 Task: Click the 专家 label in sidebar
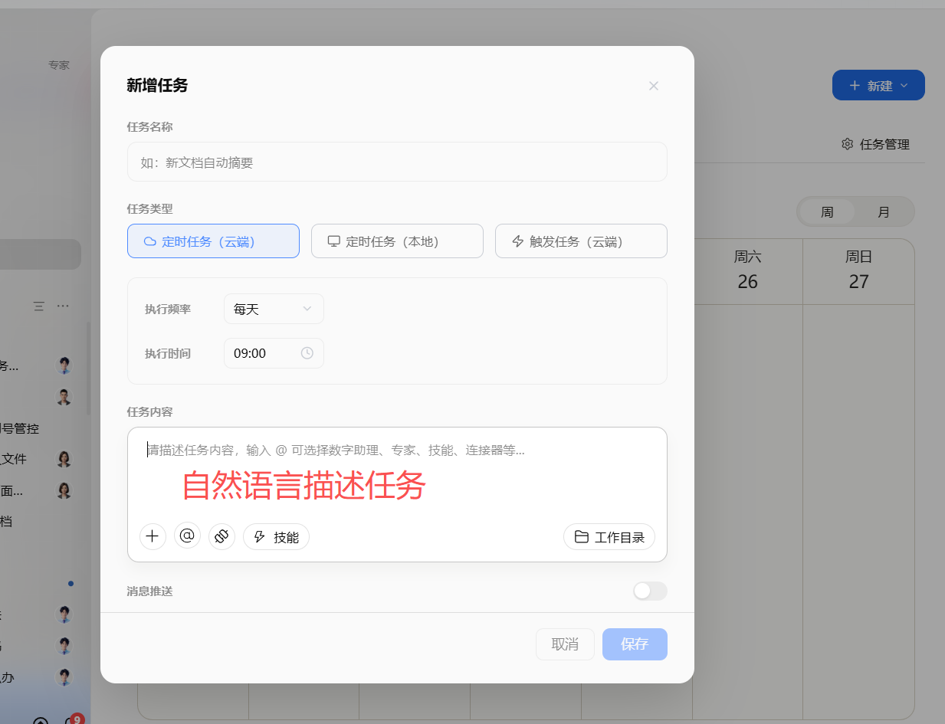click(59, 65)
